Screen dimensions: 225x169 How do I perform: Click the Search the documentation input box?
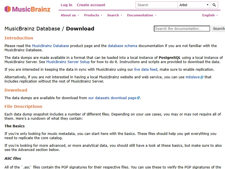coord(182,28)
